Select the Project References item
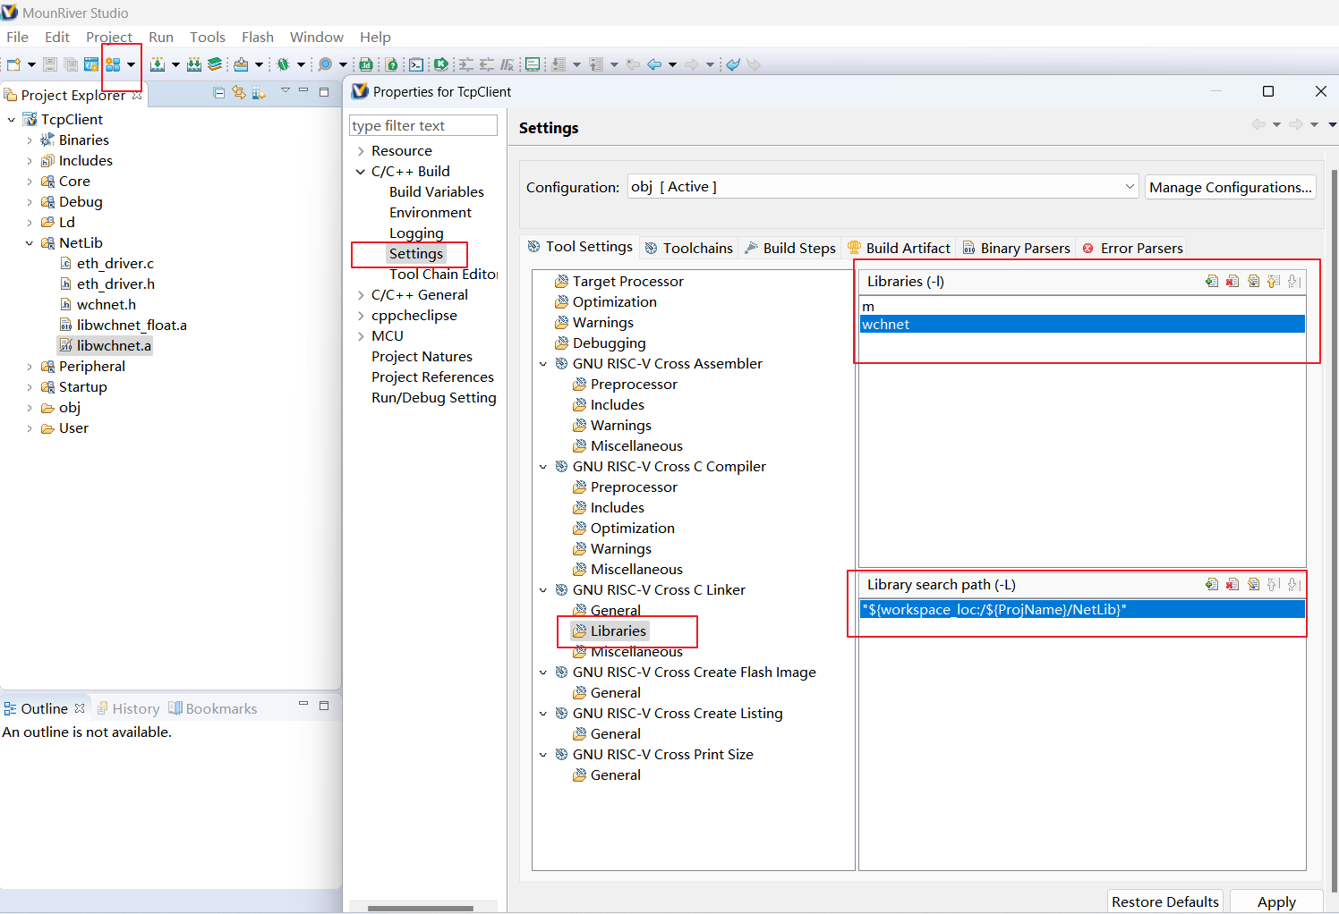Image resolution: width=1339 pixels, height=914 pixels. click(x=432, y=377)
